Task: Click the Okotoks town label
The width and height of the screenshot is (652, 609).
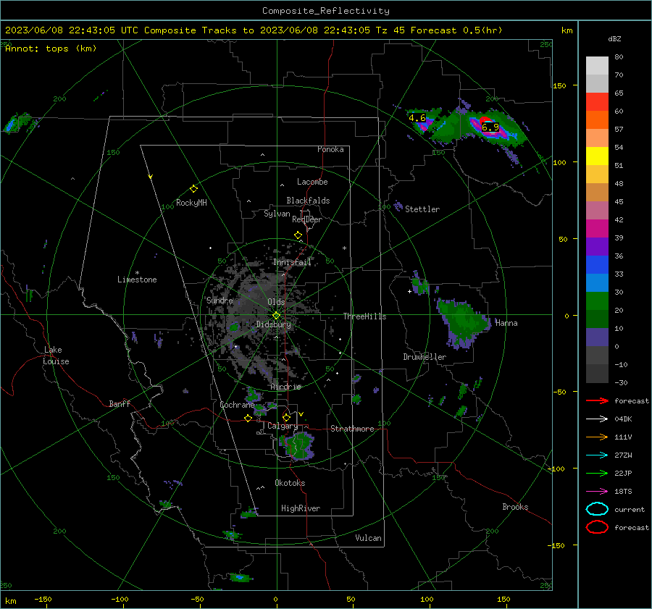Action: point(290,483)
